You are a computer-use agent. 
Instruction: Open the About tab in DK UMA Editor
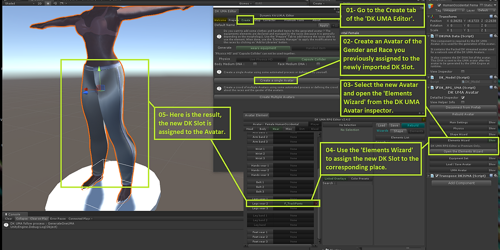(x=316, y=20)
